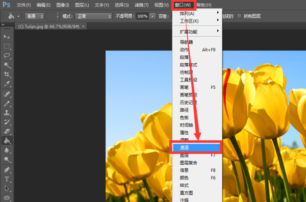Open the tool preset dropdown arrow
Image resolution: width=306 pixels, height=202 pixels.
(x=18, y=16)
